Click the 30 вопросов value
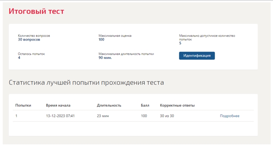 pyautogui.click(x=29, y=39)
